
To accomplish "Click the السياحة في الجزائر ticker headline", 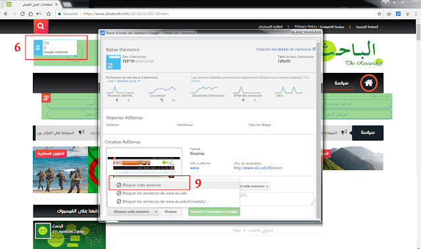I will [55, 133].
